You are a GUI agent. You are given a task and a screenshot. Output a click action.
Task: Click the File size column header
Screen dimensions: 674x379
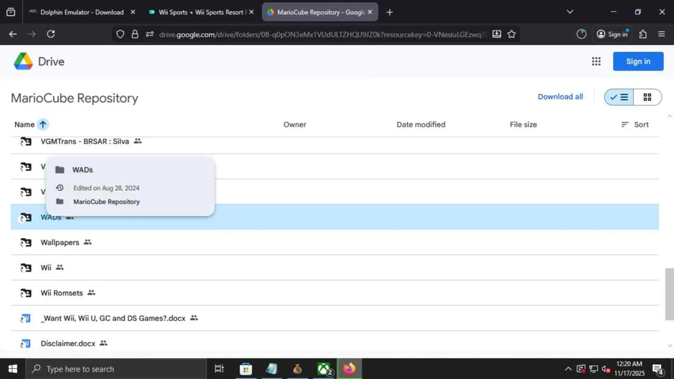pos(523,125)
